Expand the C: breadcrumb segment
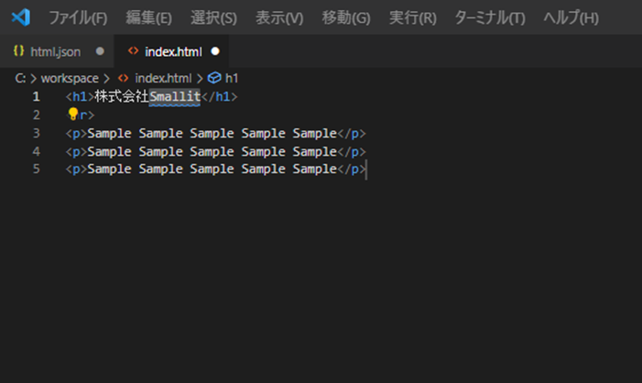642x383 pixels. [20, 79]
